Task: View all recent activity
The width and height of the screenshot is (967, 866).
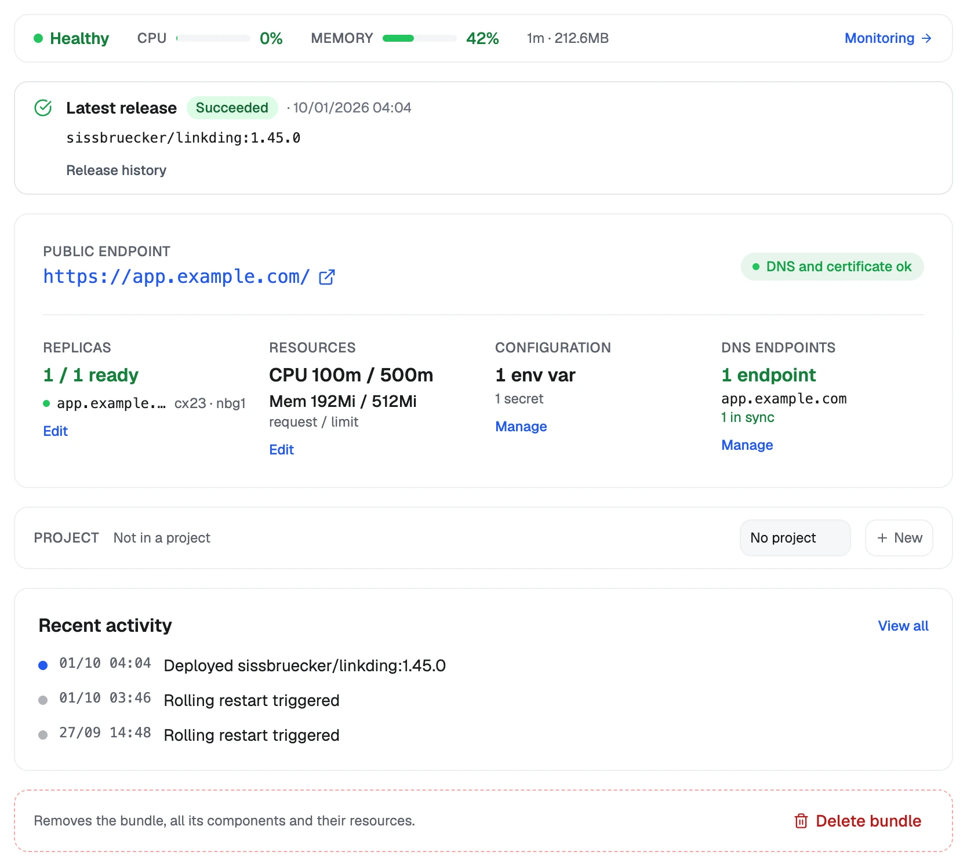Action: click(903, 626)
